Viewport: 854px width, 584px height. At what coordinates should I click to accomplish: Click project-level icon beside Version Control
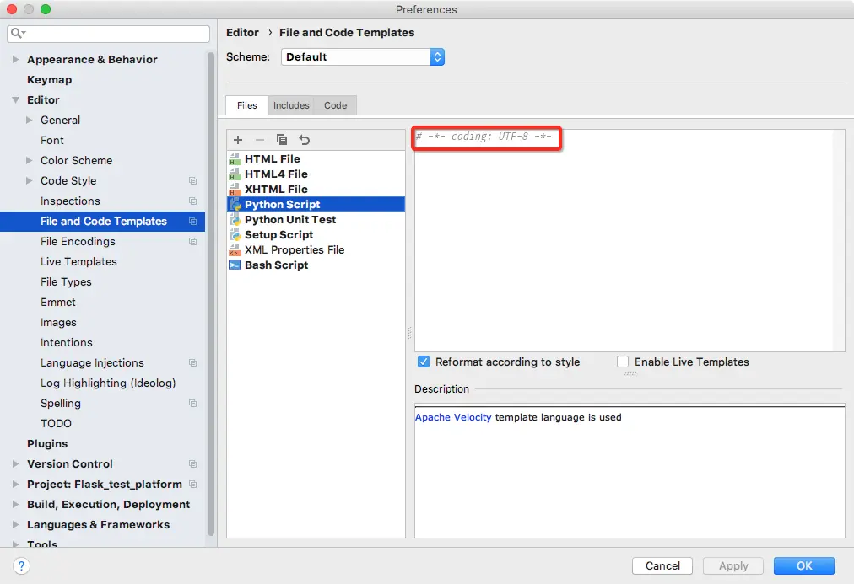tap(192, 463)
